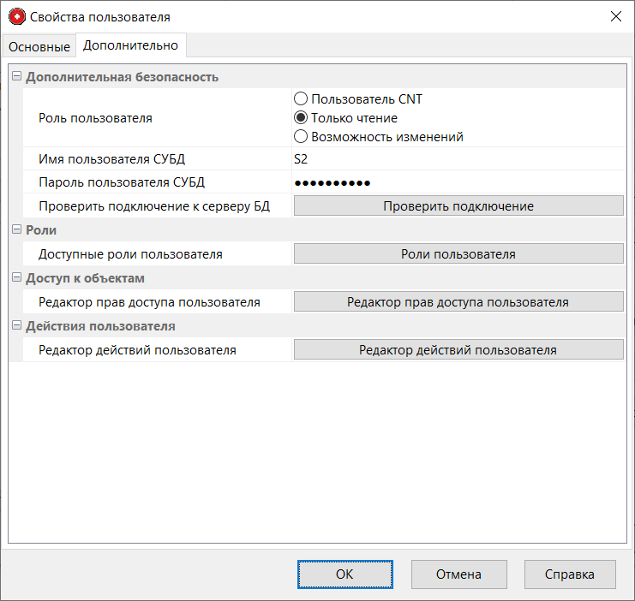Screen dimensions: 635x601
Task: Choose the Только чтение radio option
Action: [301, 118]
